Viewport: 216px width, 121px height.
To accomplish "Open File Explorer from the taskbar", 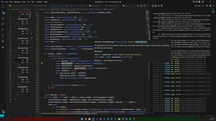I will click(119, 119).
